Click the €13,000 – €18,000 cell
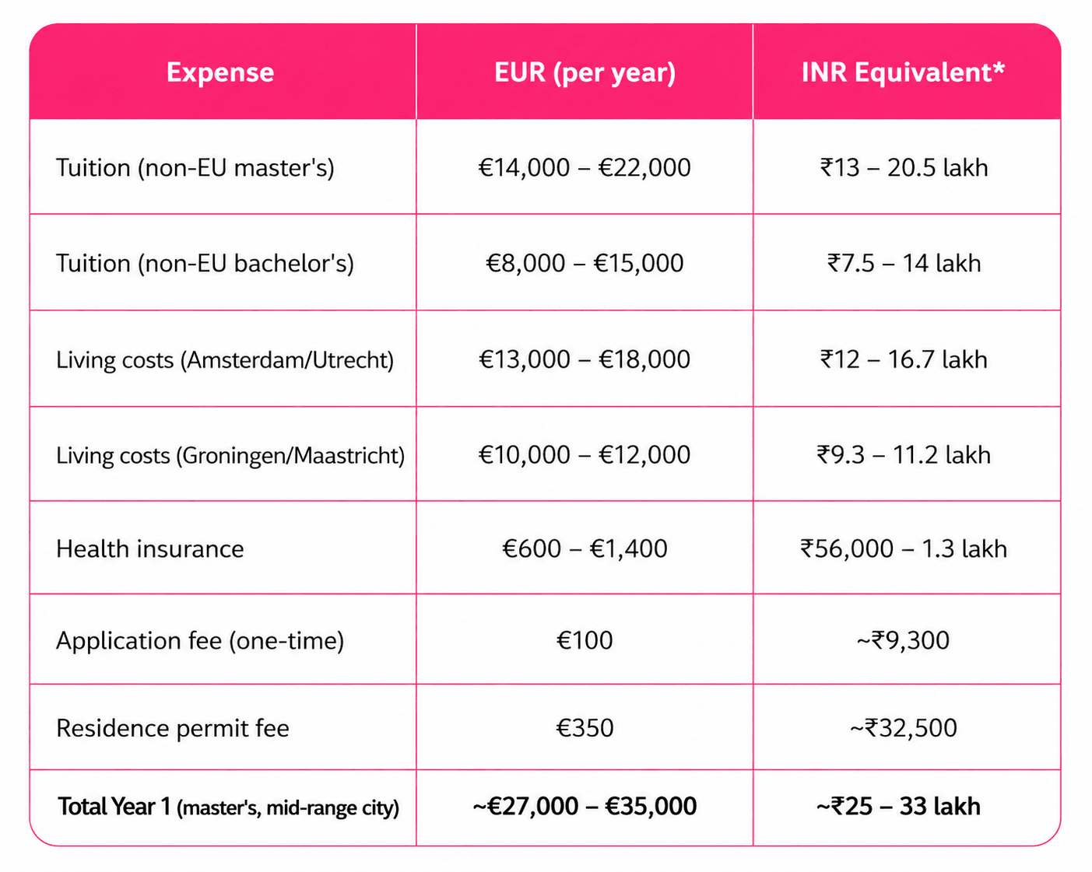The width and height of the screenshot is (1092, 872). tap(585, 359)
